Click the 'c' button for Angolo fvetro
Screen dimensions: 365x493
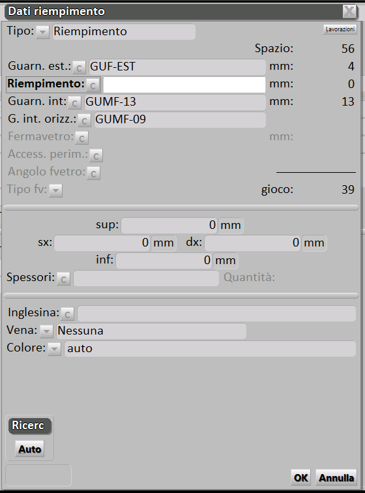point(93,173)
